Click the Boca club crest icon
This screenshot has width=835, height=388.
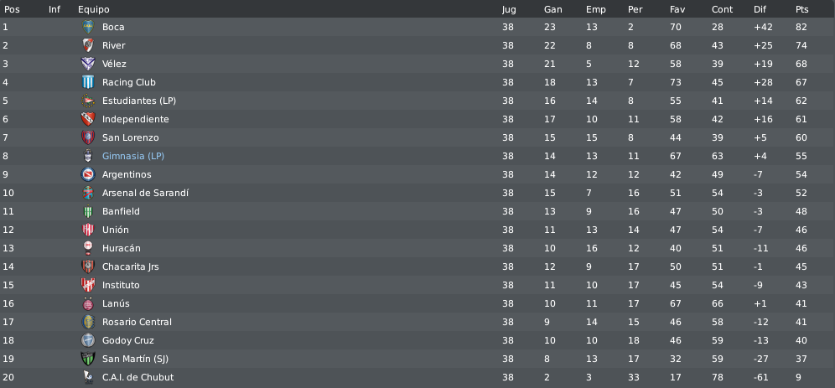(x=88, y=27)
